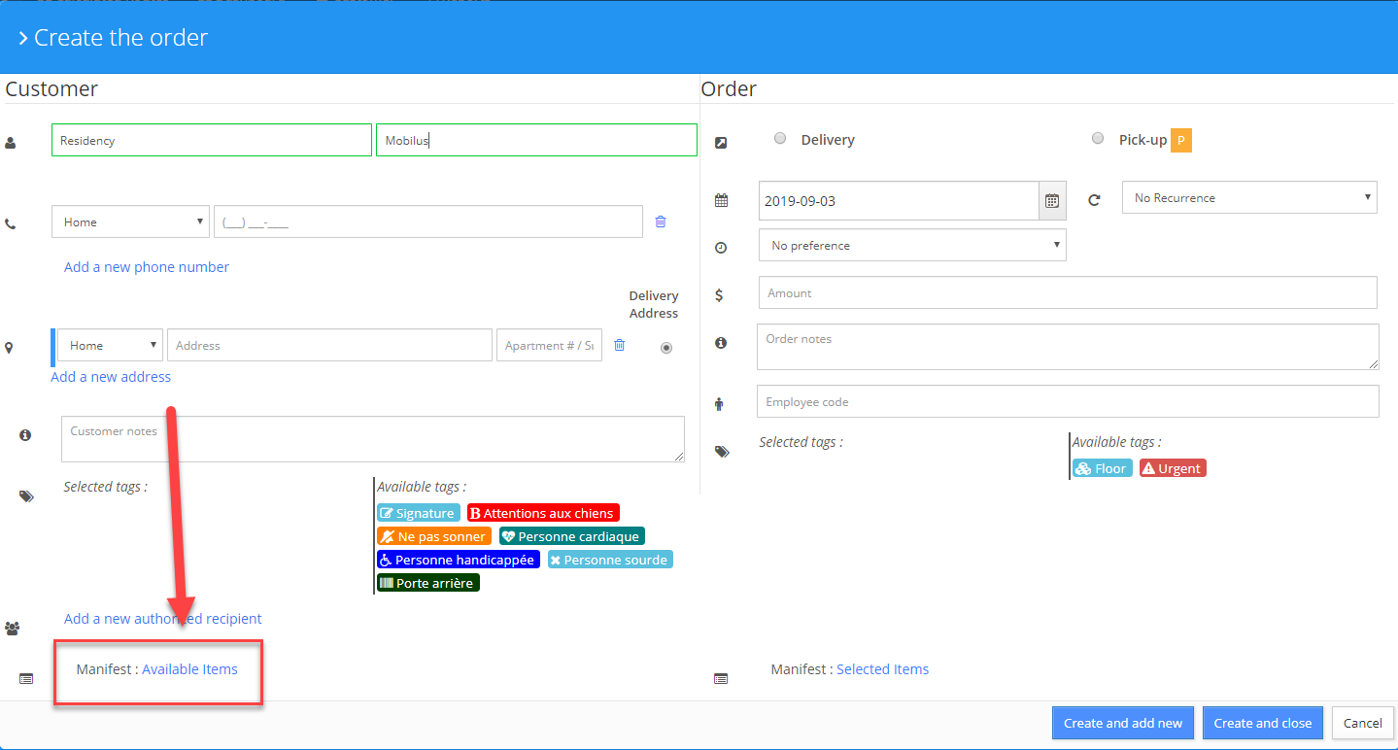Add the Urgent order tag
This screenshot has width=1398, height=750.
coord(1173,468)
